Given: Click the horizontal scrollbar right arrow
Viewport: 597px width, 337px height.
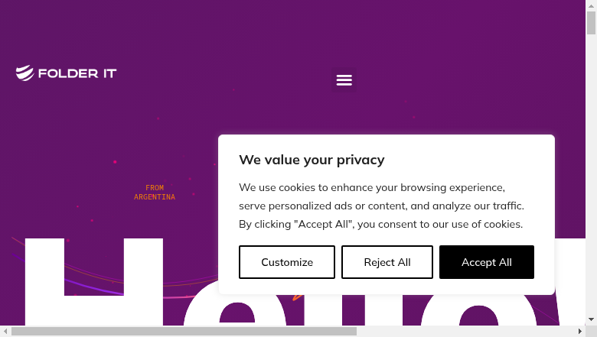Looking at the screenshot, I should point(580,332).
